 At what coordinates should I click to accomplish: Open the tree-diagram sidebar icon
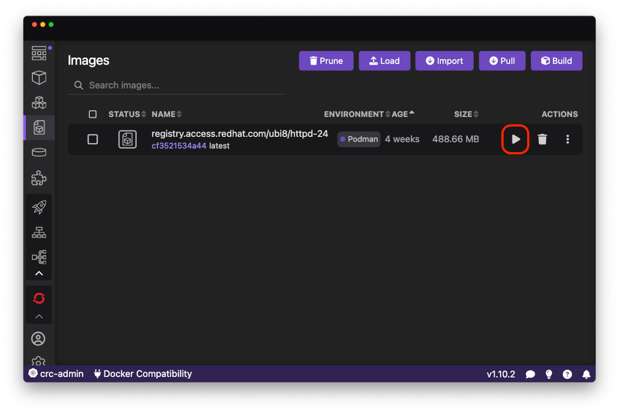tap(39, 257)
